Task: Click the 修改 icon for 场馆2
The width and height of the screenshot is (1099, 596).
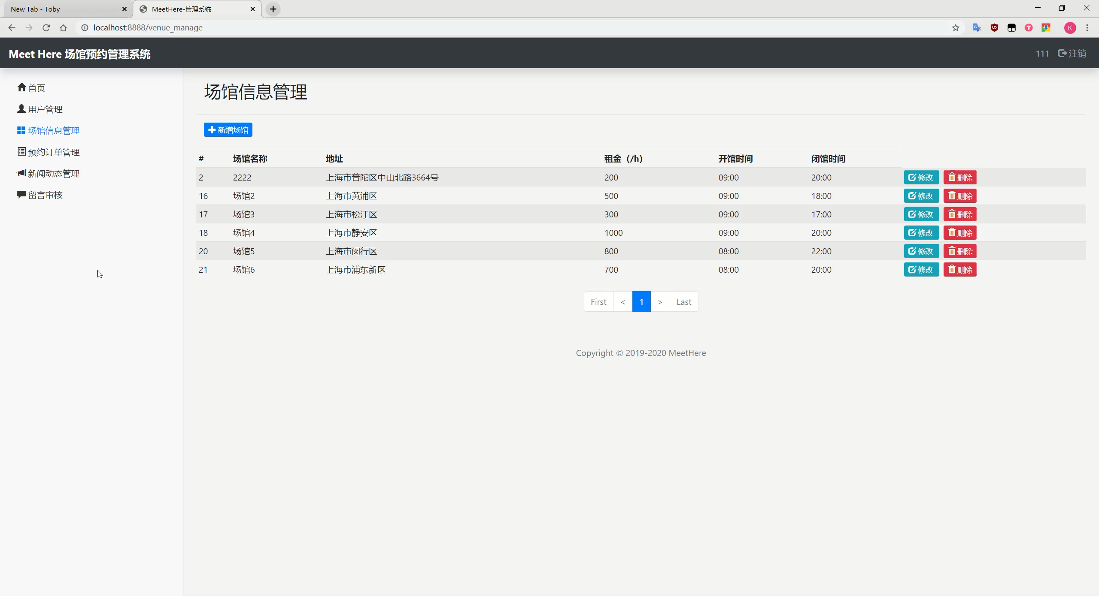Action: 920,196
